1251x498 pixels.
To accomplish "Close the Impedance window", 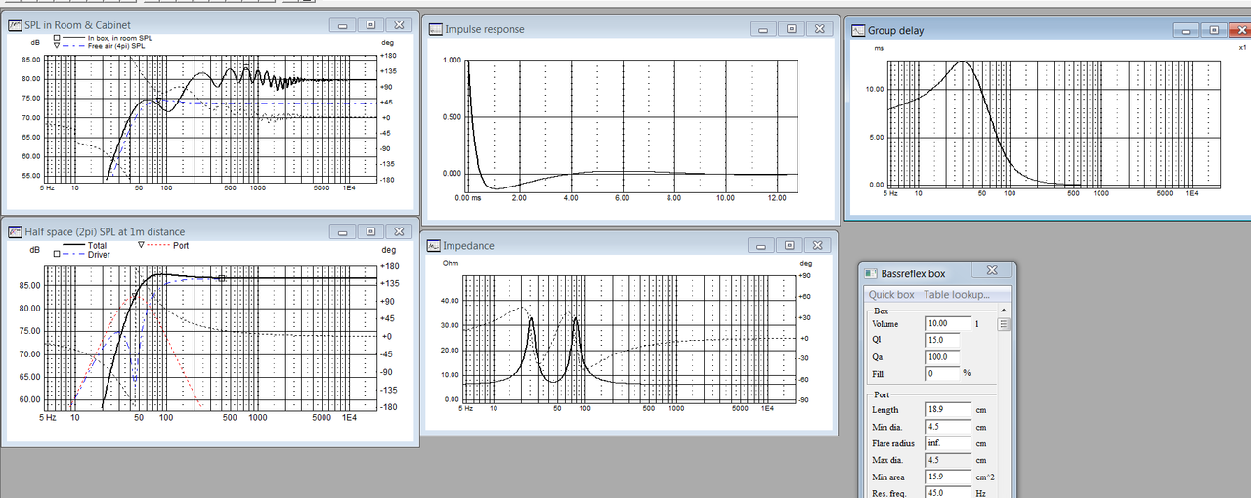I will click(x=819, y=246).
